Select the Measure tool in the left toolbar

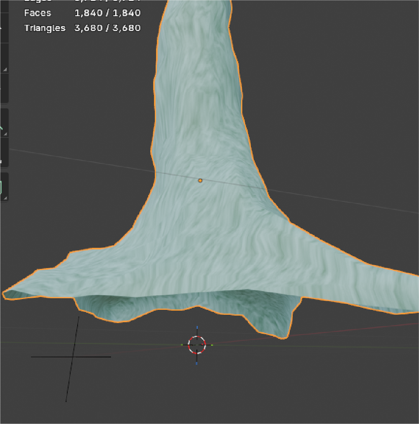tap(3, 152)
